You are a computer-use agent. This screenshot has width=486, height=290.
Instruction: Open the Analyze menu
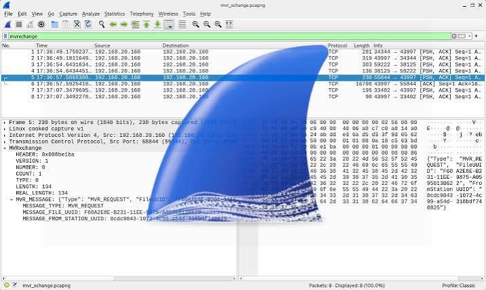[90, 14]
